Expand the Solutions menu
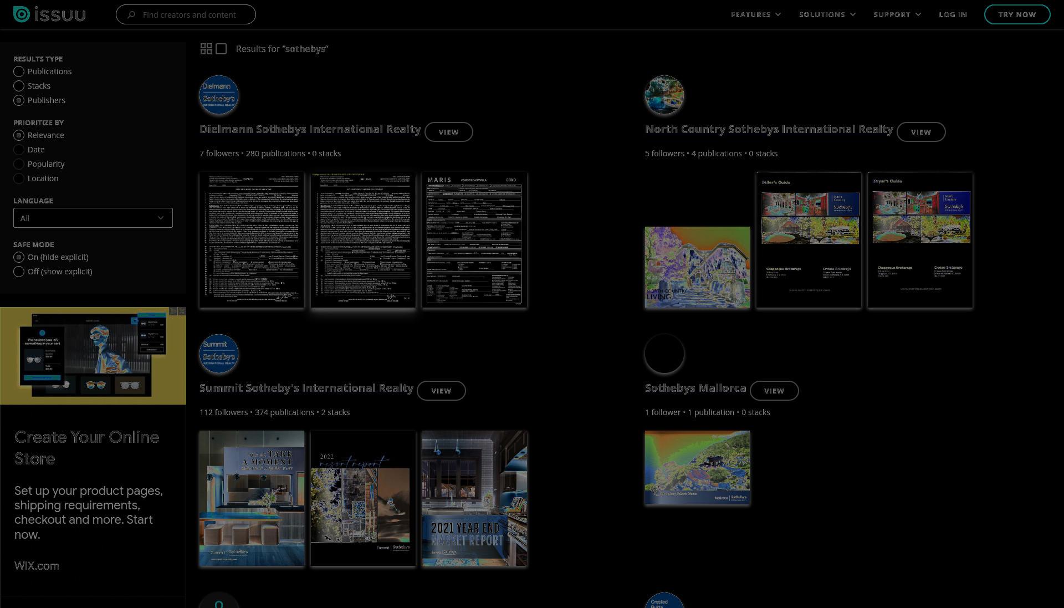This screenshot has width=1064, height=608. tap(827, 14)
